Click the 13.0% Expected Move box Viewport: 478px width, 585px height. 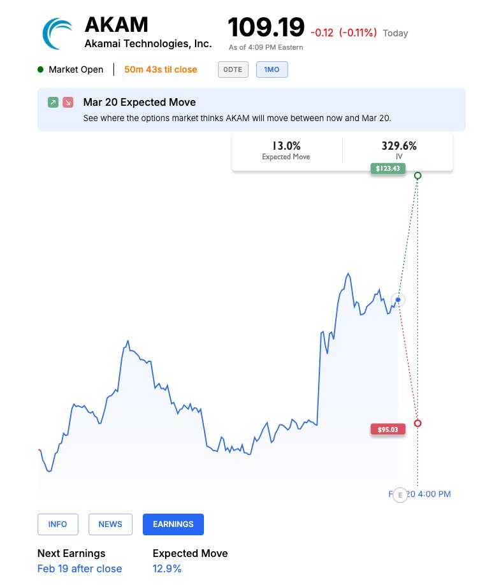(286, 151)
